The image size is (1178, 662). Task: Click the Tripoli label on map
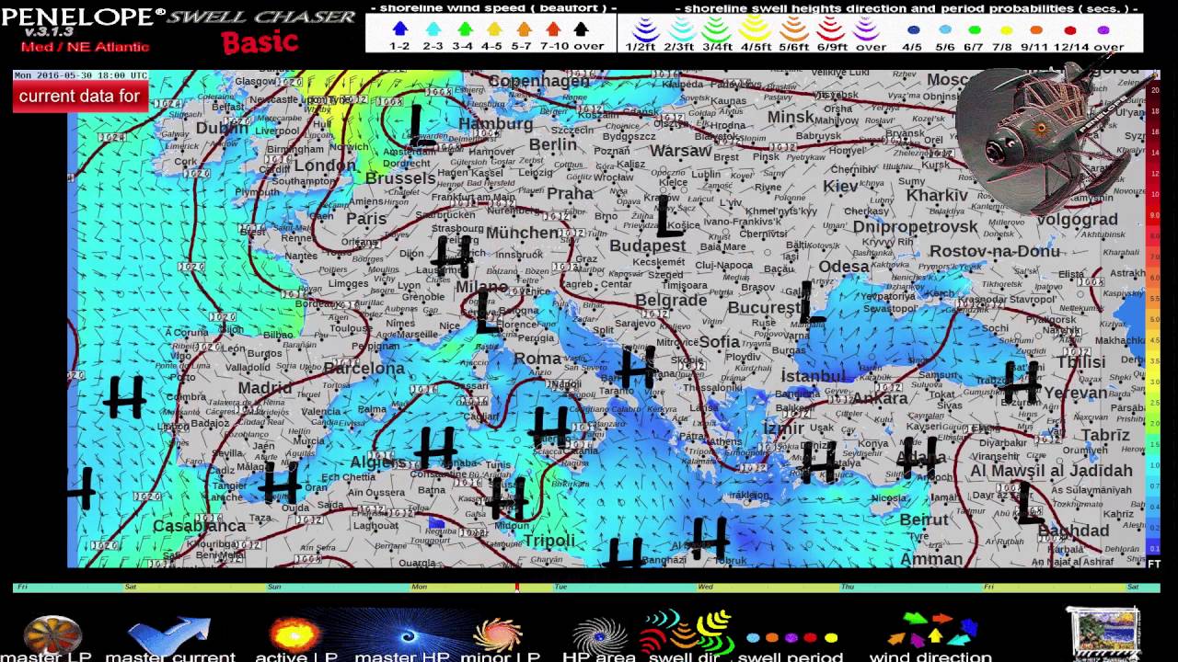[x=549, y=541]
